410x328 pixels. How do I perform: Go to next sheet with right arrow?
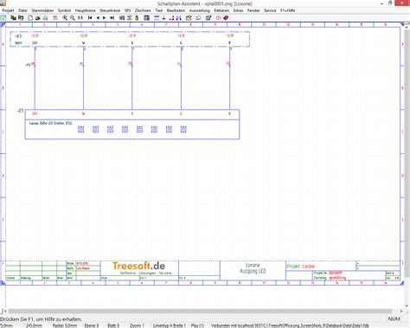105,18
